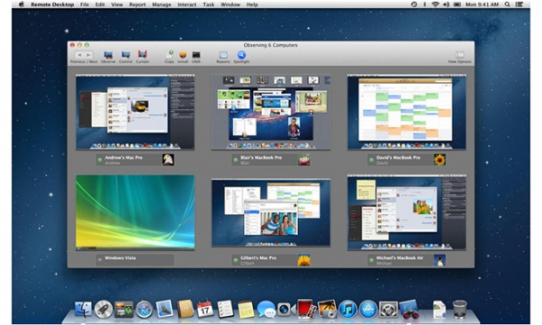Select Gilbert's Mac Pro screen thumbnail

click(271, 213)
